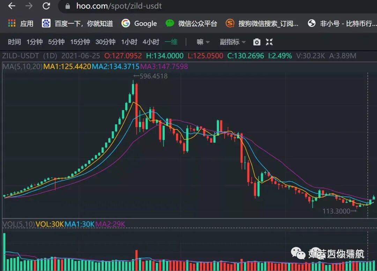The width and height of the screenshot is (377, 271).
Task: Click the 2.49% change value
Action: click(280, 56)
